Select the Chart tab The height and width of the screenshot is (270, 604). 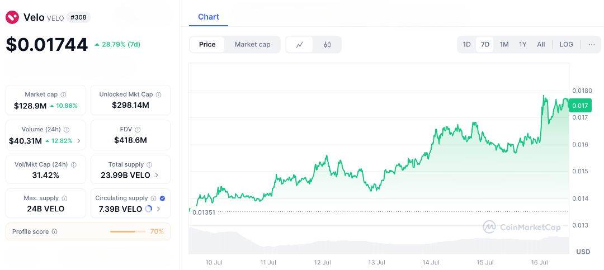click(x=209, y=17)
